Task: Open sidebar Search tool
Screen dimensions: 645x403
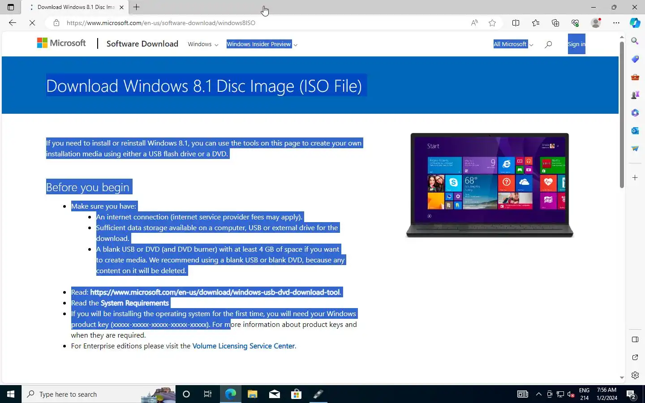Action: pyautogui.click(x=635, y=41)
